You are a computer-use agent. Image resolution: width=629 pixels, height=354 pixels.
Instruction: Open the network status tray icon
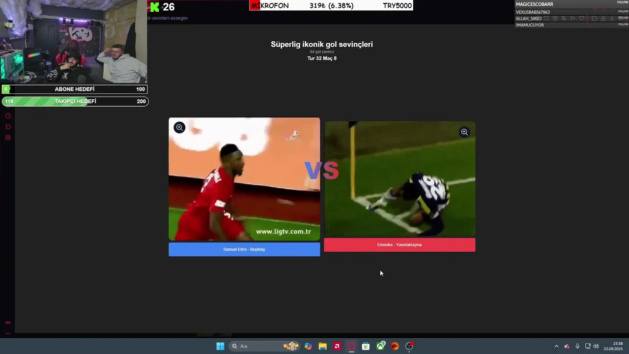[588, 346]
